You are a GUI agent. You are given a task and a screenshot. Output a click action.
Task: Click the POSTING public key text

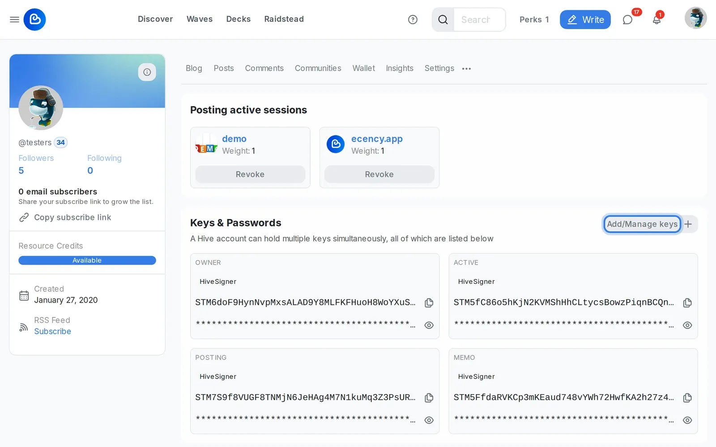click(x=306, y=397)
